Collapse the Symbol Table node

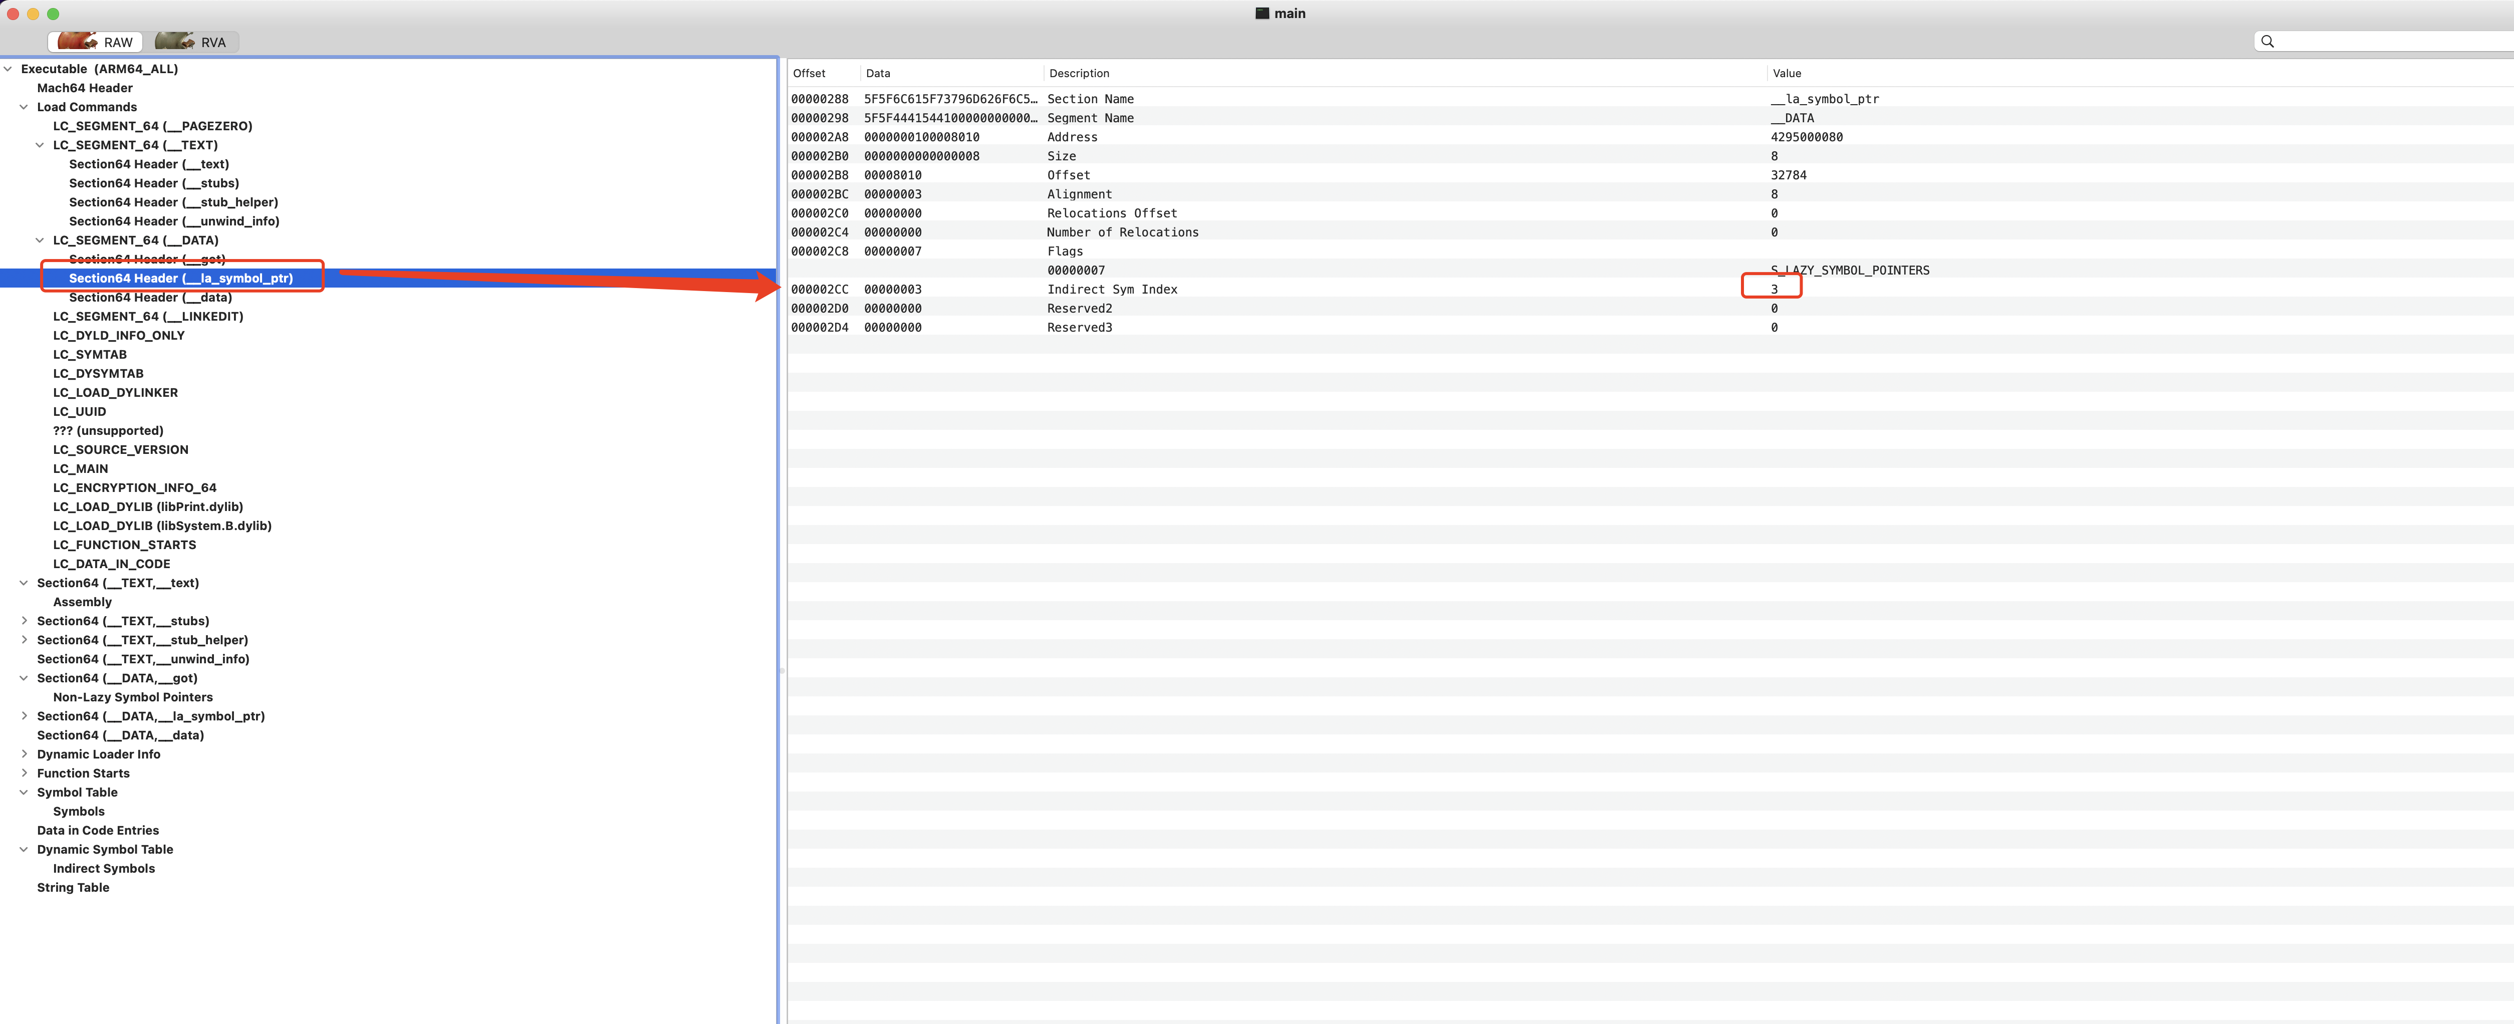[x=25, y=793]
